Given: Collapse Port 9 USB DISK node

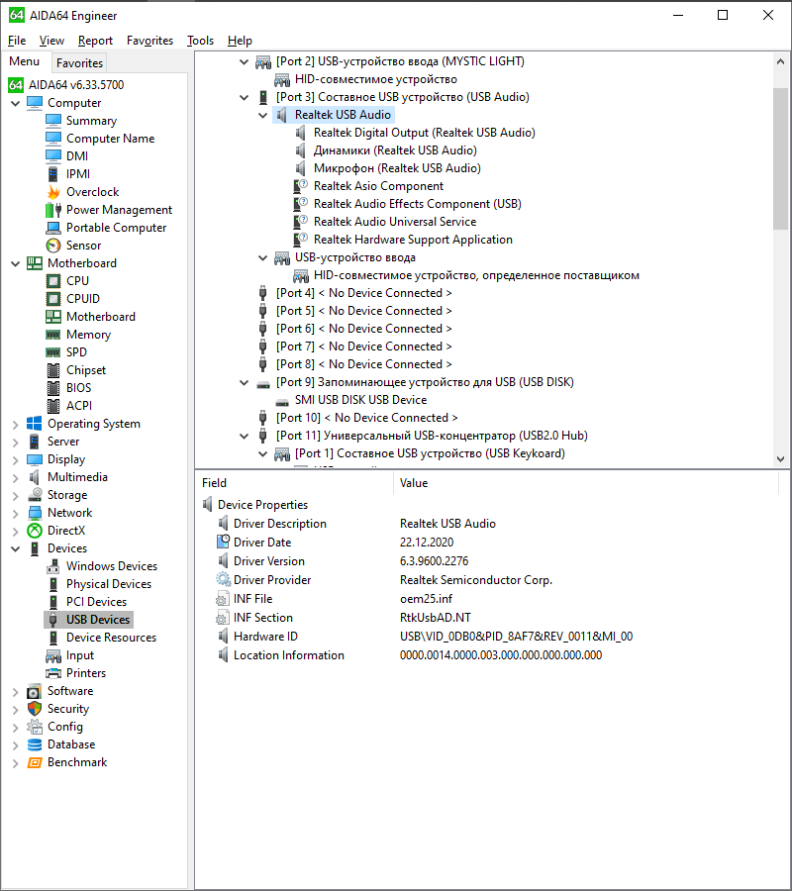Looking at the screenshot, I should [x=244, y=382].
